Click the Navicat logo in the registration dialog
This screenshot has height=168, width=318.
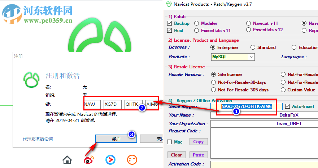coord(31,80)
